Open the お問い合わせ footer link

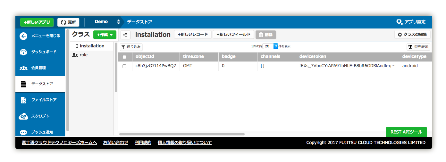point(116,142)
